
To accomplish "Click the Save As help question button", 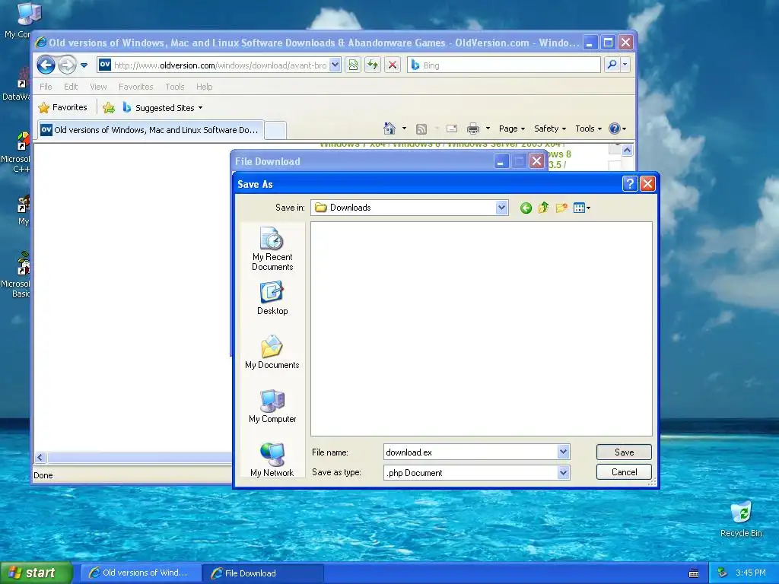I will (629, 184).
